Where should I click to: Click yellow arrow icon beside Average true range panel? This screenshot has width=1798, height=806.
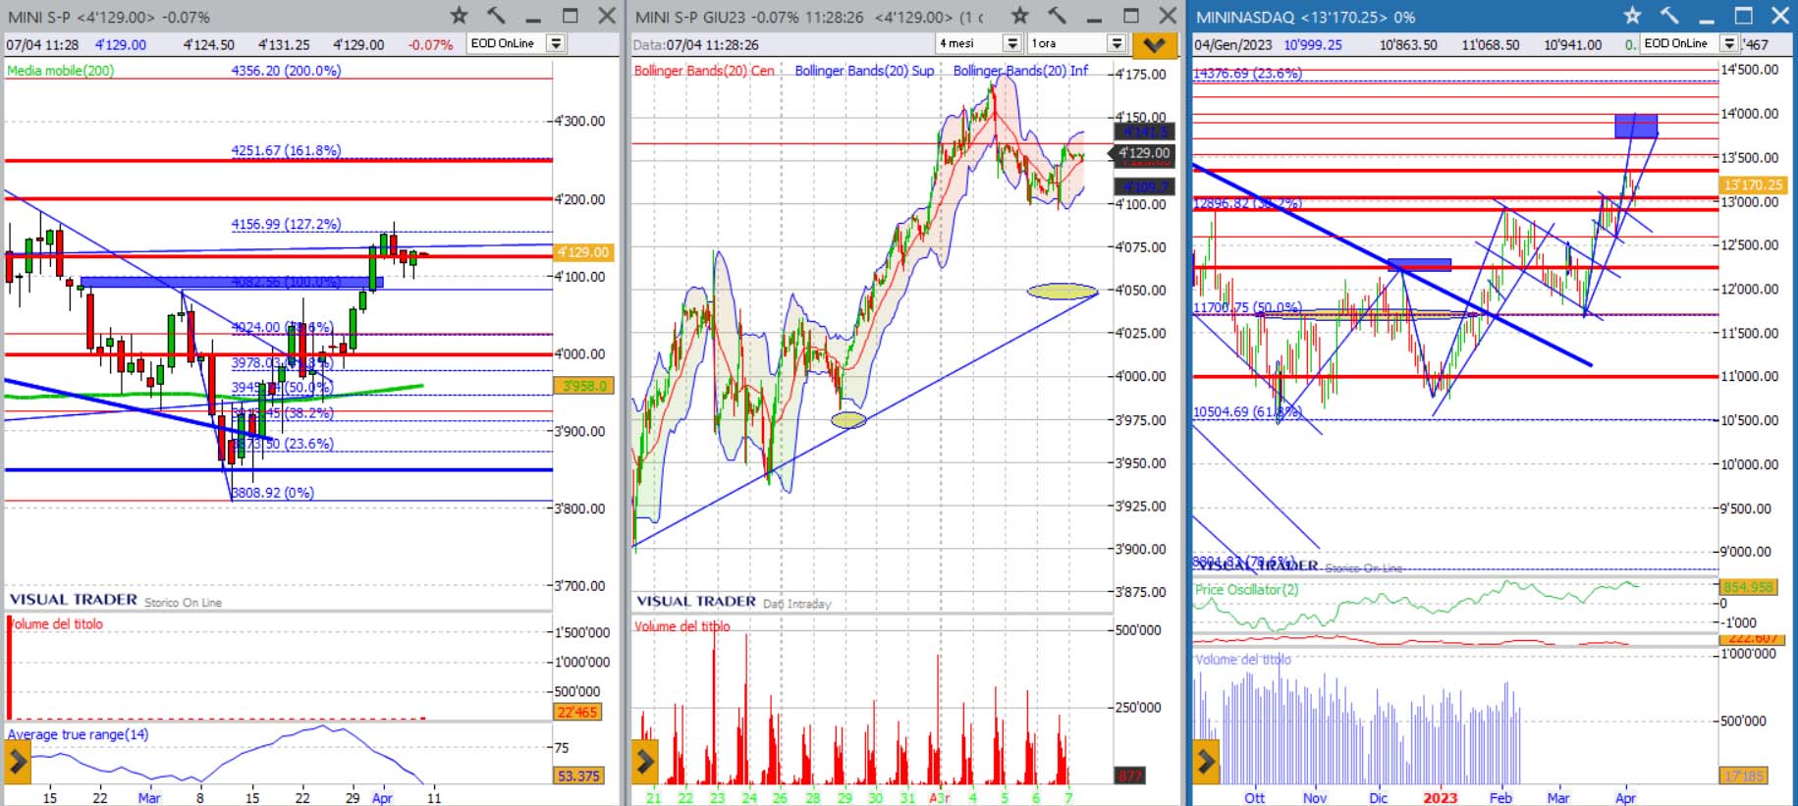(x=18, y=761)
